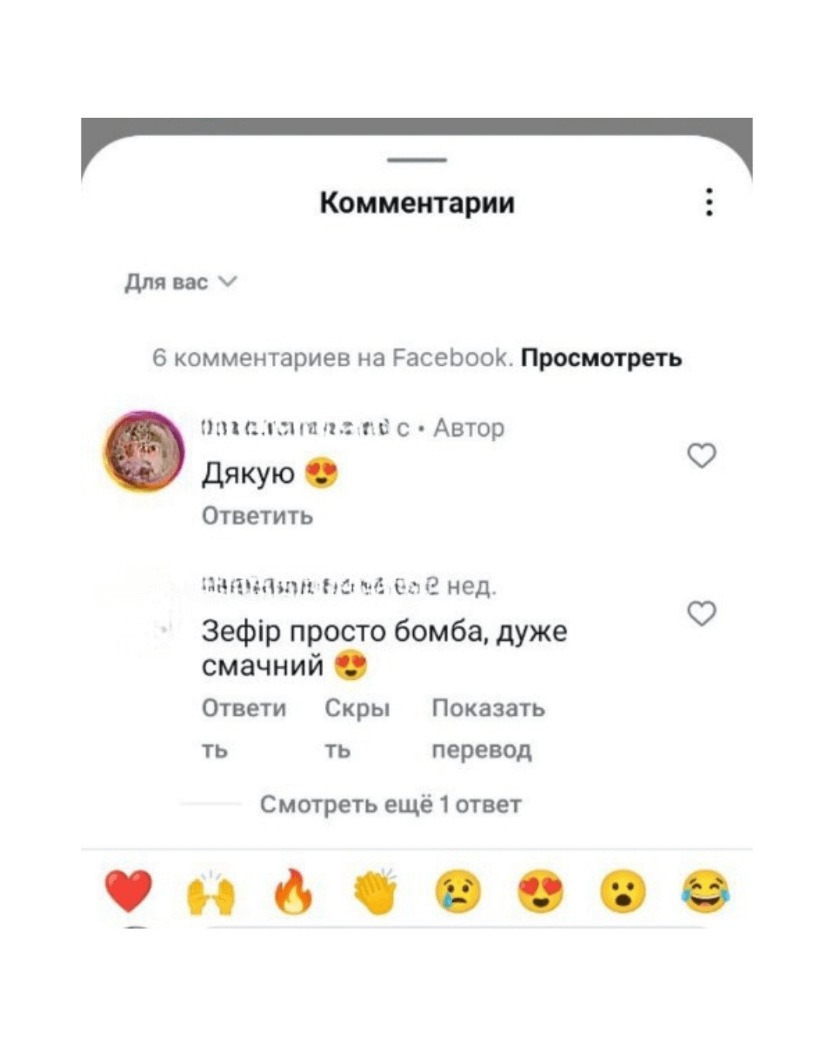Insert the heart-eyes emoji reaction
Image resolution: width=837 pixels, height=1046 pixels.
540,892
